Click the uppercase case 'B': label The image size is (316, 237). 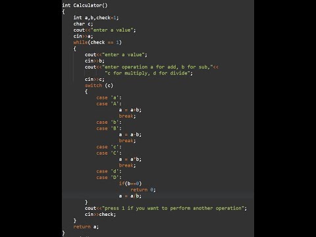click(x=109, y=128)
